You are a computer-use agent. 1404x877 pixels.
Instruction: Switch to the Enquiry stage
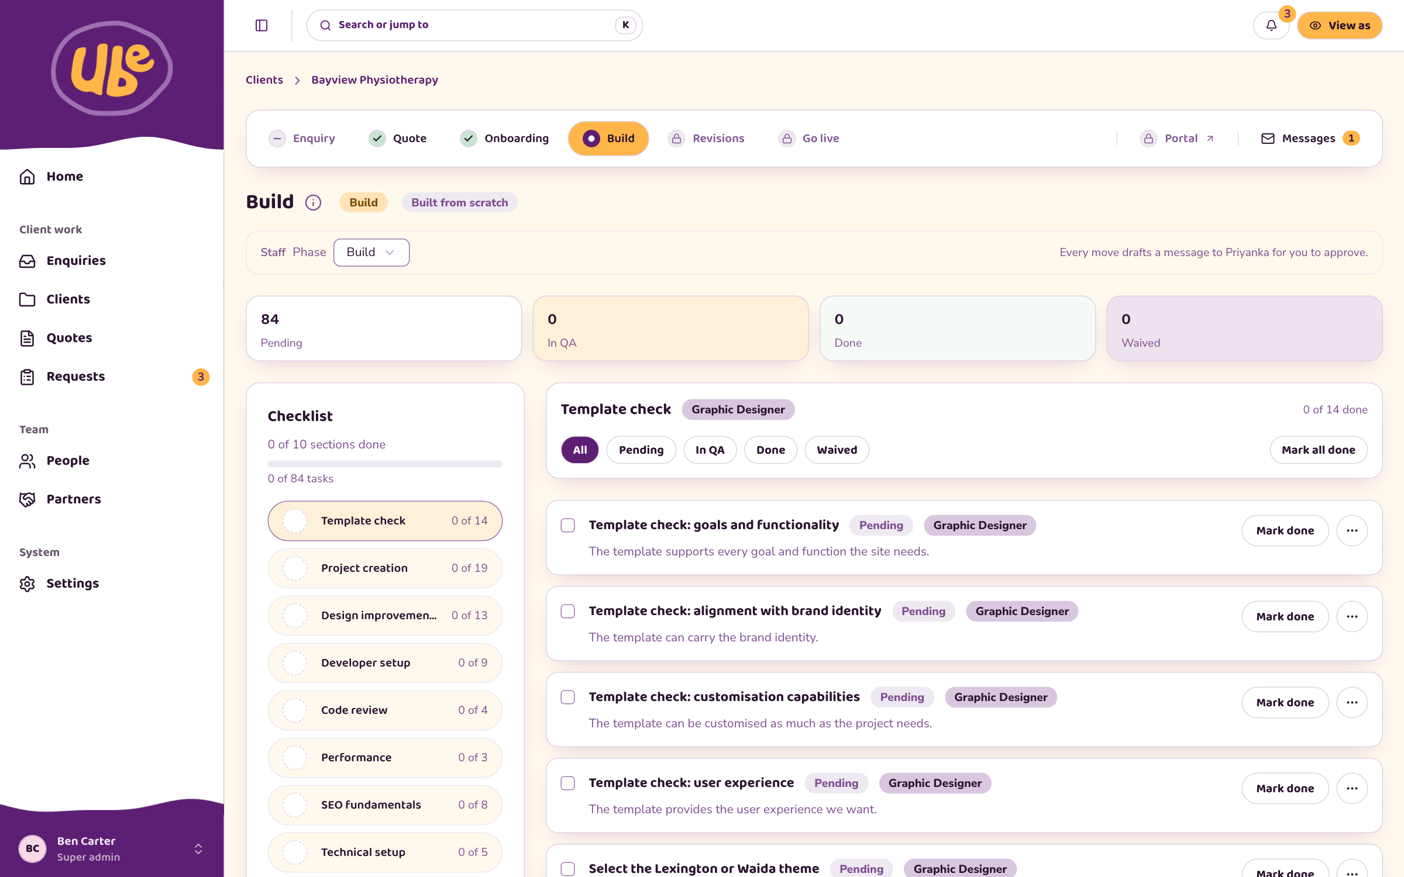302,139
